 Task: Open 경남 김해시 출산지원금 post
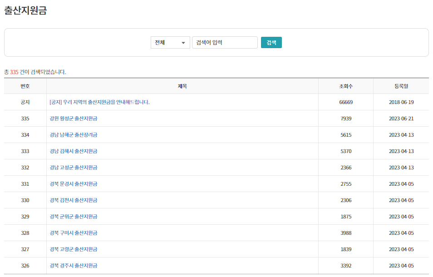click(x=74, y=151)
